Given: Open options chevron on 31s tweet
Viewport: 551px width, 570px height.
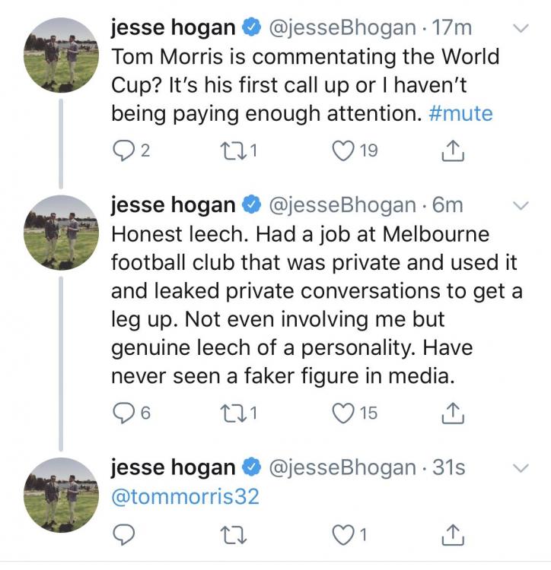Looking at the screenshot, I should tap(521, 466).
